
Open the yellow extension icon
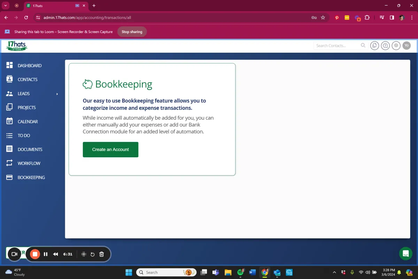347,17
